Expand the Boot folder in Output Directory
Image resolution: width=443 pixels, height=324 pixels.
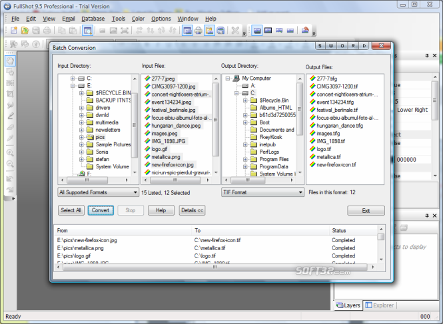[245, 122]
